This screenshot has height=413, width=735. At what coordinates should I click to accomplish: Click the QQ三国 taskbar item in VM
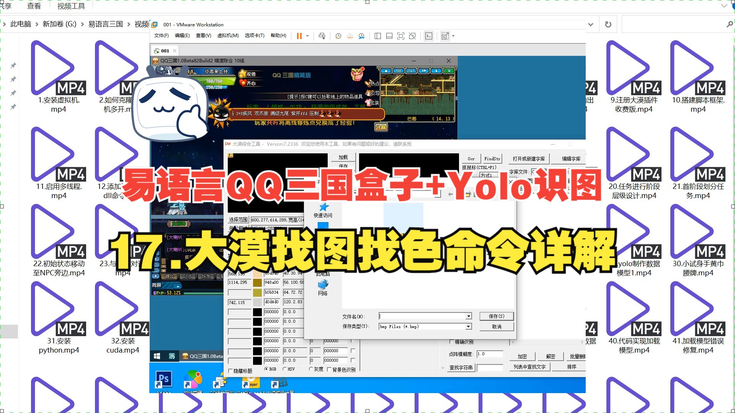tap(202, 356)
